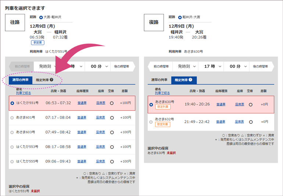Screen dimensions: 283x196
Task: Select あさま632号 radio button
Action: 151,122
